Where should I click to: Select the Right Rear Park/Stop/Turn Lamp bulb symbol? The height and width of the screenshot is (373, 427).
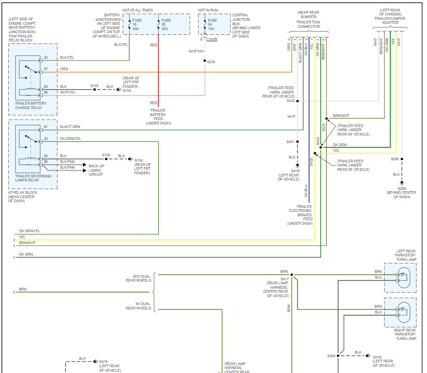(x=403, y=312)
